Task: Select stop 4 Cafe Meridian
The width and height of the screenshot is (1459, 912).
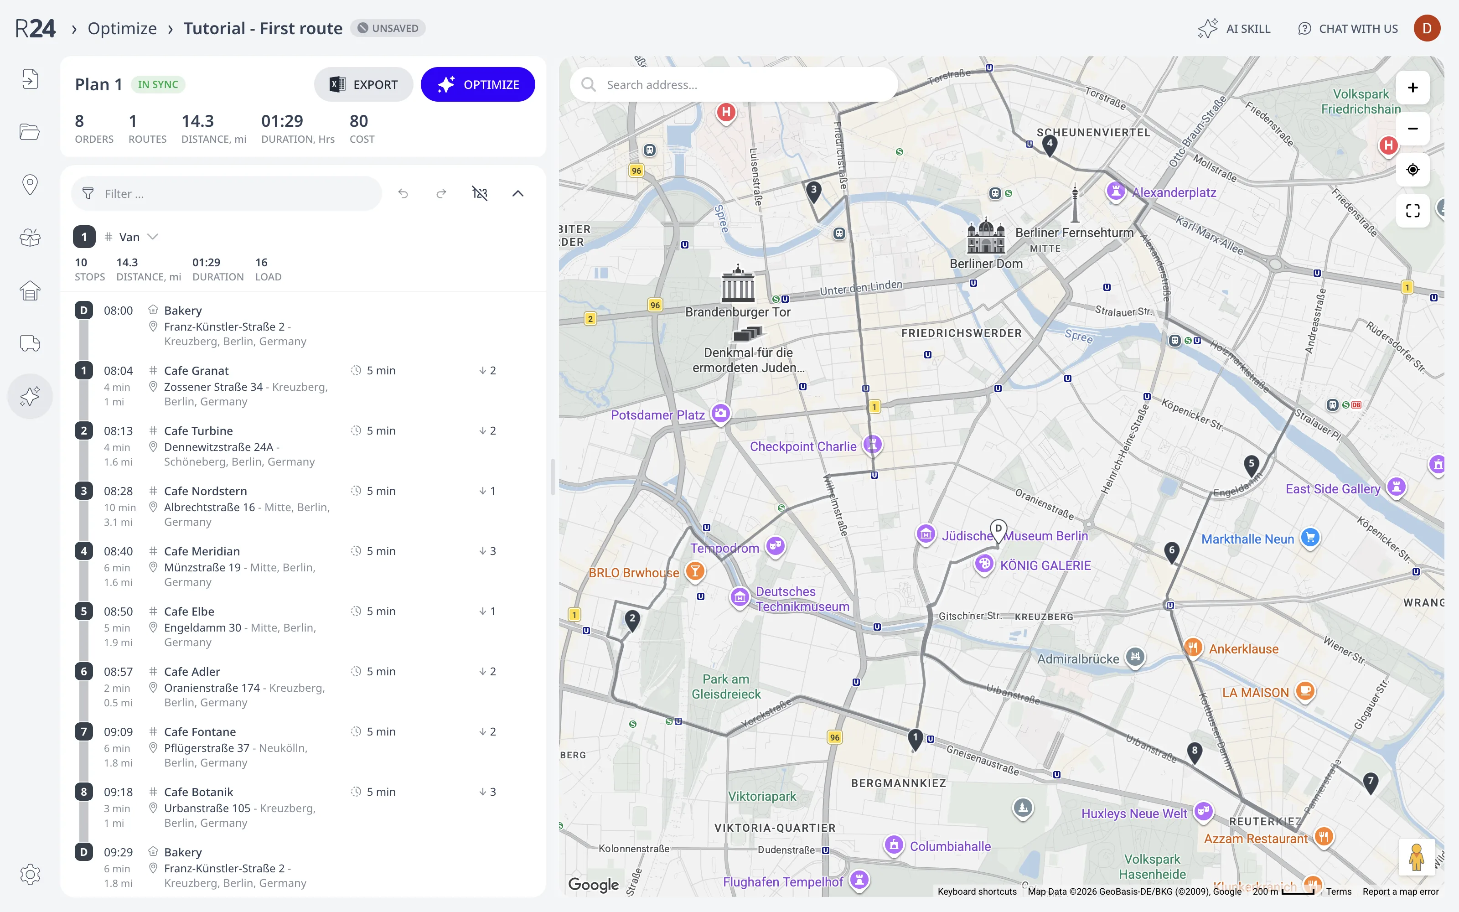Action: tap(303, 567)
